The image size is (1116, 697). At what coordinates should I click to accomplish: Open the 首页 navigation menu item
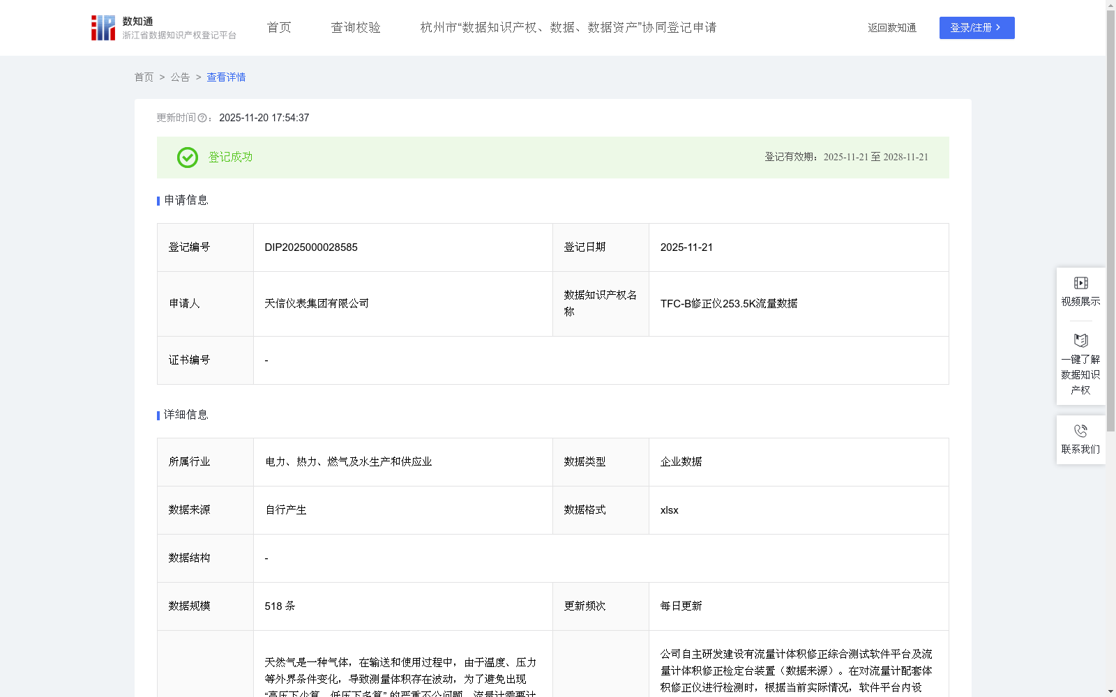(279, 28)
